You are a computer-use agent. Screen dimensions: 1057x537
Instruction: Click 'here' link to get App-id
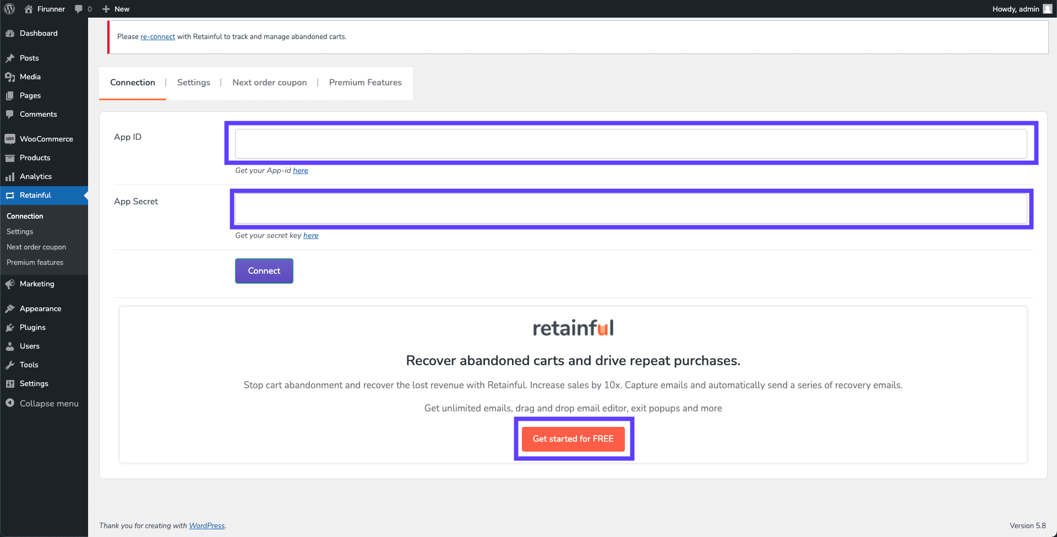point(301,171)
